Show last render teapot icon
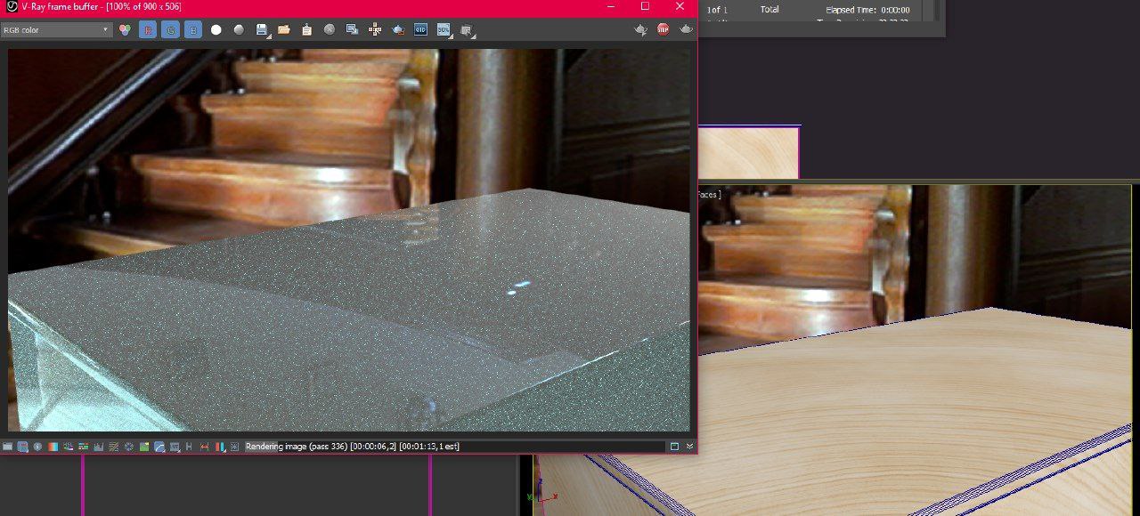Viewport: 1140px width, 516px height. coord(640,29)
